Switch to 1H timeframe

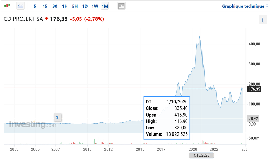click(x=65, y=6)
